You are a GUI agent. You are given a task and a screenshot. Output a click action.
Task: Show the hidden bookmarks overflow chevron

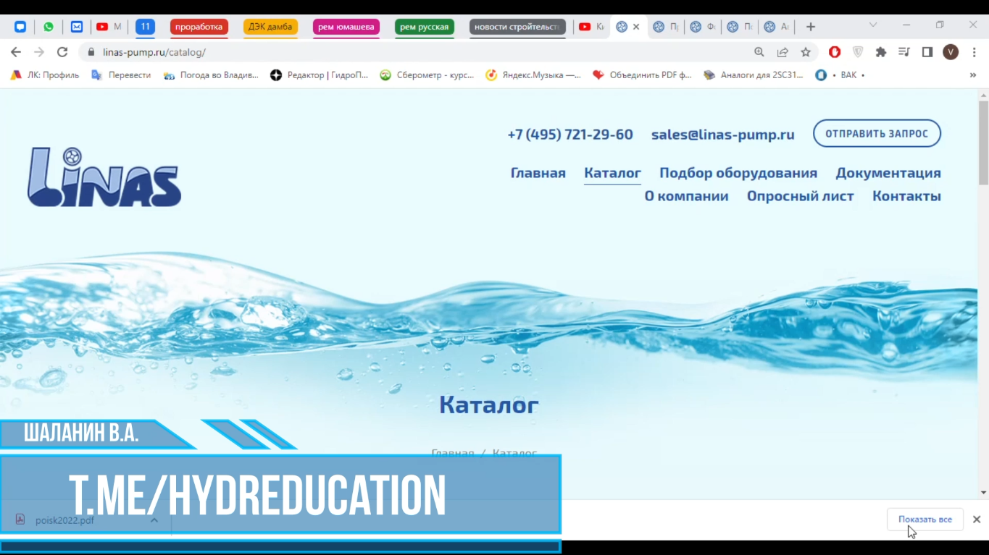(x=973, y=75)
